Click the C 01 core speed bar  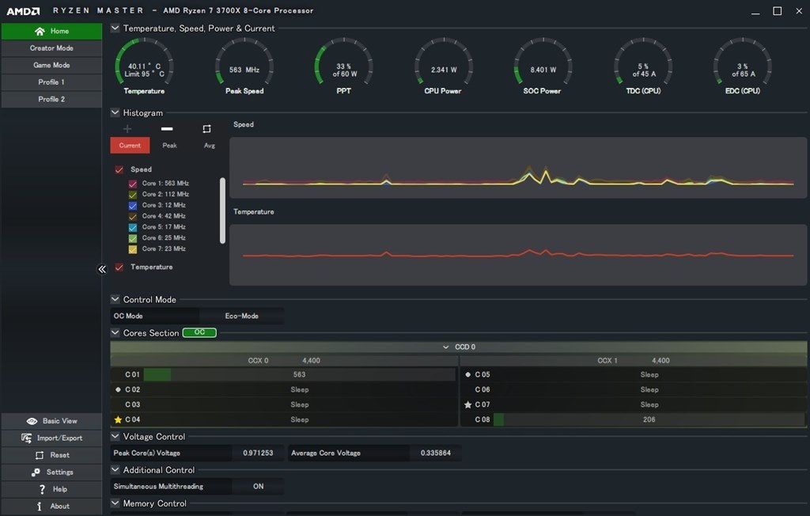point(300,374)
